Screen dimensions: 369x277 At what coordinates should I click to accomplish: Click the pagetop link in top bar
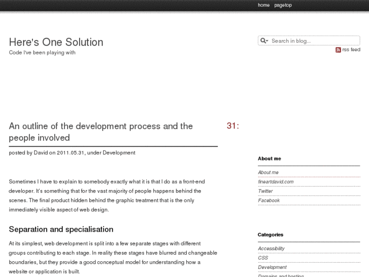point(283,5)
